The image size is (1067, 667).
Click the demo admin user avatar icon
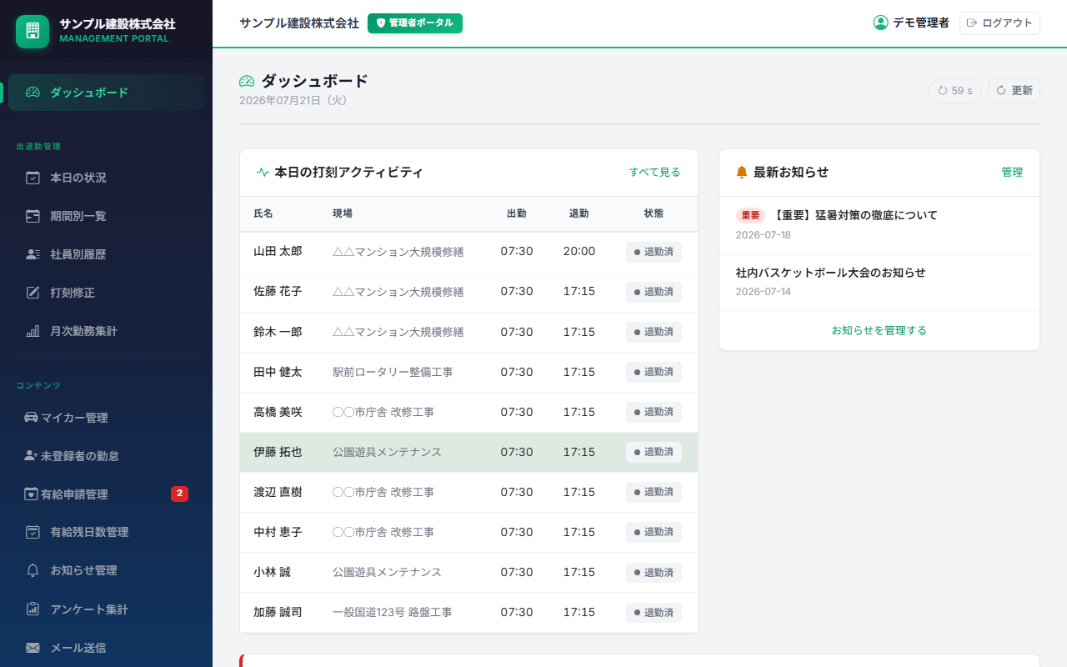click(x=880, y=23)
